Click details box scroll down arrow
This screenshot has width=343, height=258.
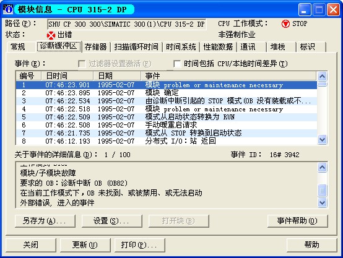click(322, 202)
